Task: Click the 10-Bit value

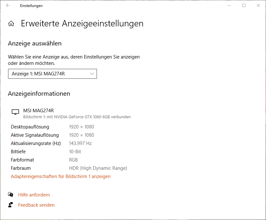Action: coord(75,152)
